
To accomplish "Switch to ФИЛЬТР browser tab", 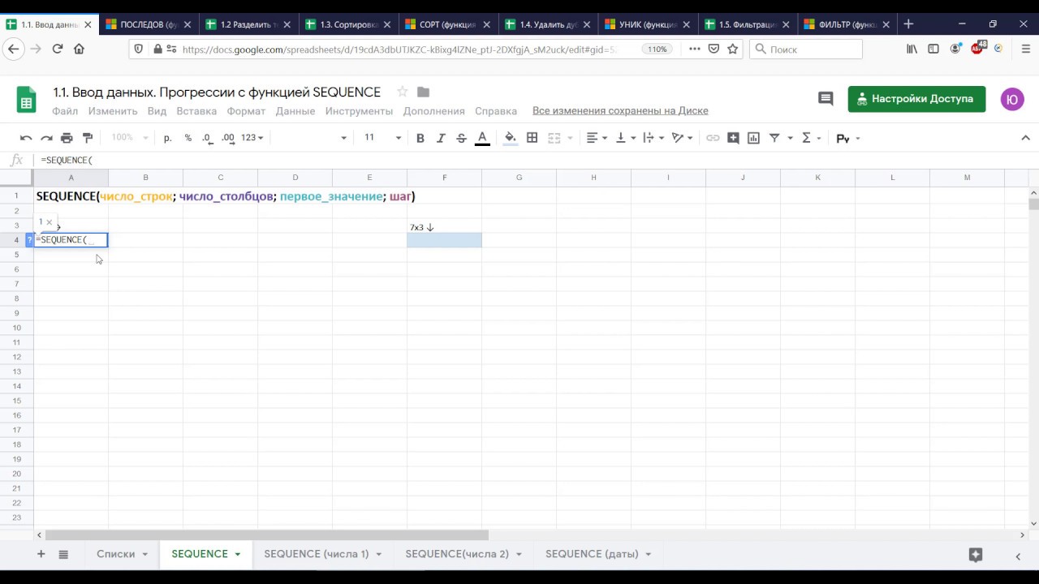I will coord(847,24).
